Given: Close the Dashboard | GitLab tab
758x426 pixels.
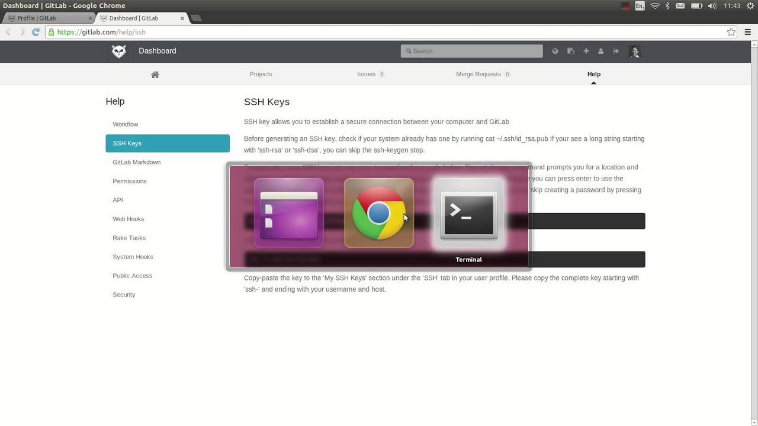Looking at the screenshot, I should 182,18.
